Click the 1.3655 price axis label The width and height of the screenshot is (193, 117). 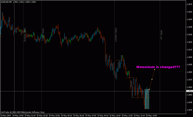coord(189,19)
